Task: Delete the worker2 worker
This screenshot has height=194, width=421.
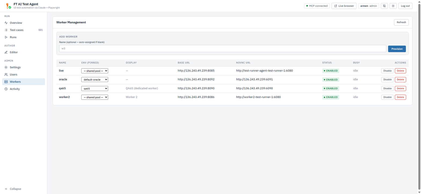Action: (400, 97)
